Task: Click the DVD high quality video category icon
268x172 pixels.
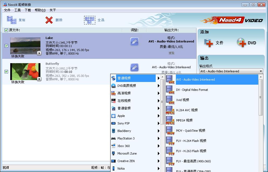Action: 113,86
